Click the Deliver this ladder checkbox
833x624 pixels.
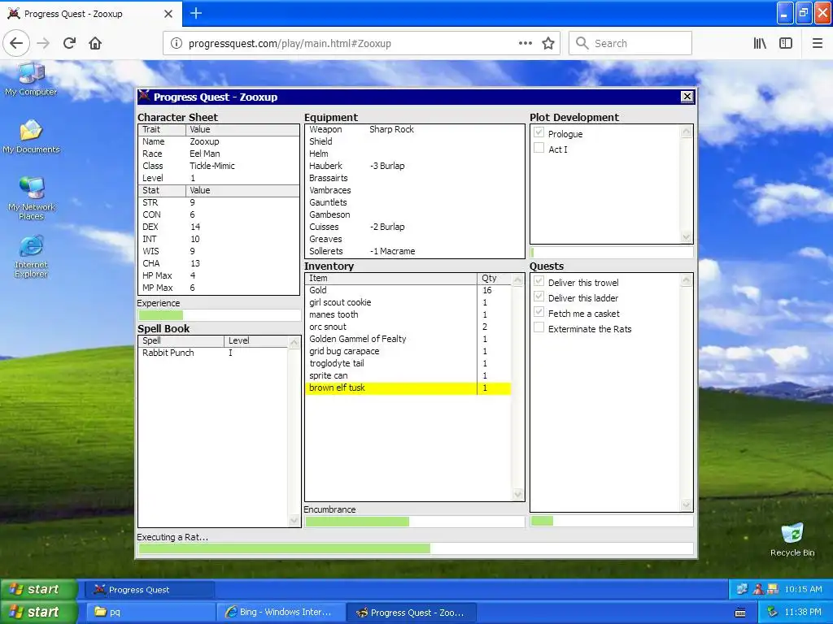tap(539, 297)
